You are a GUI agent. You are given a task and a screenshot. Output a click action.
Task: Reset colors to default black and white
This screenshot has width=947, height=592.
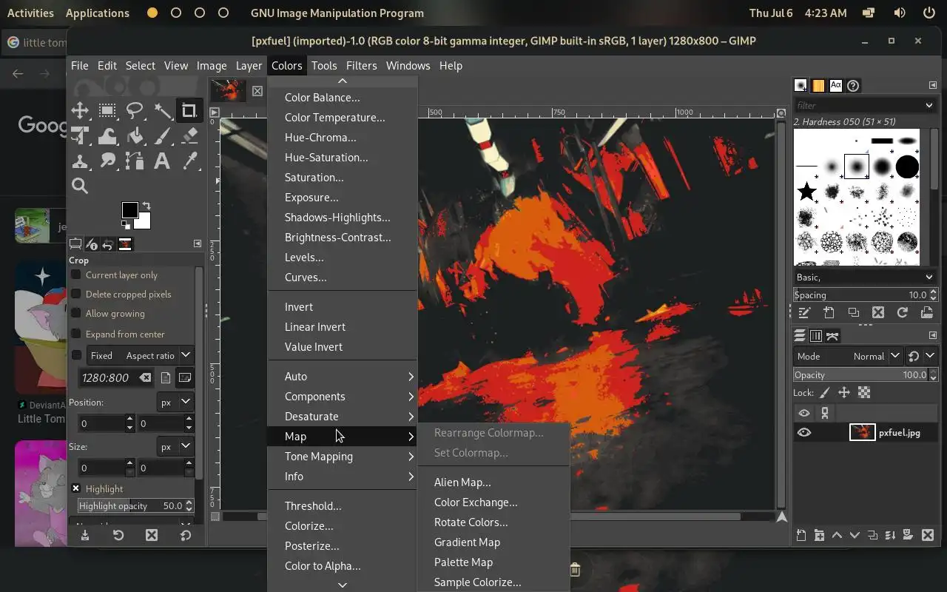[x=127, y=225]
